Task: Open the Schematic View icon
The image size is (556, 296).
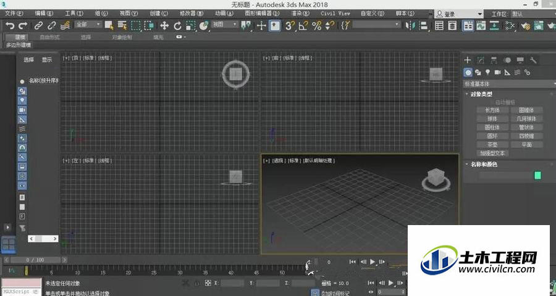Action: (x=494, y=25)
